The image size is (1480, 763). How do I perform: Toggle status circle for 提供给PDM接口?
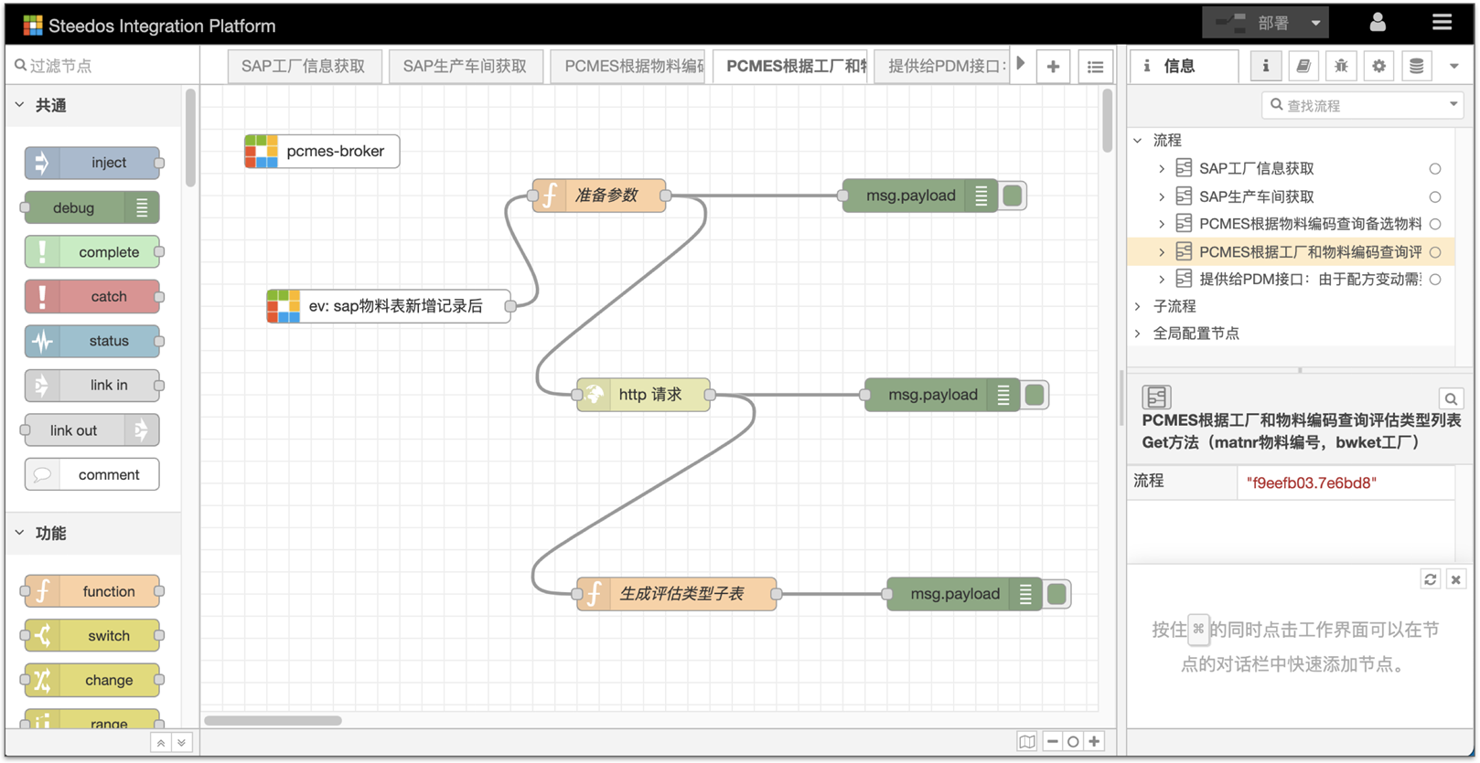(x=1435, y=279)
